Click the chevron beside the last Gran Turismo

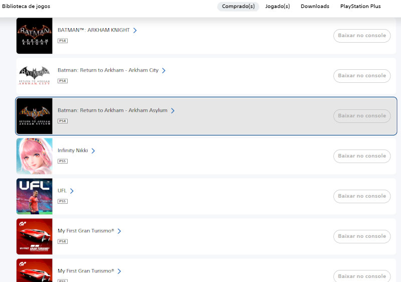click(119, 271)
